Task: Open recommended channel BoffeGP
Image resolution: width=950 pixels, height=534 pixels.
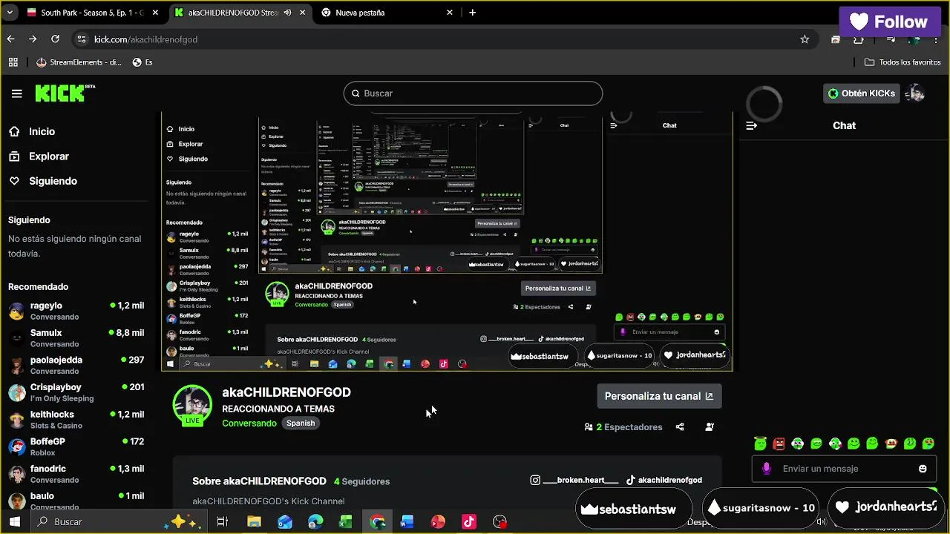Action: 76,446
